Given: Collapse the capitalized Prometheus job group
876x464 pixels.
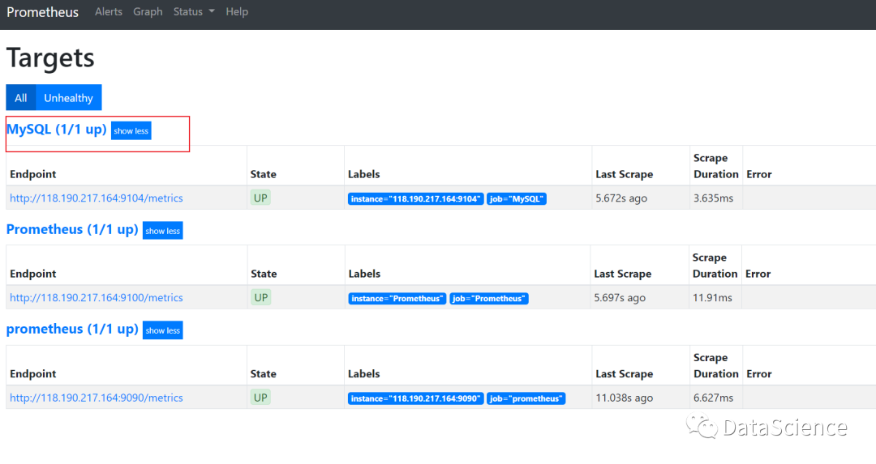Looking at the screenshot, I should click(x=162, y=231).
